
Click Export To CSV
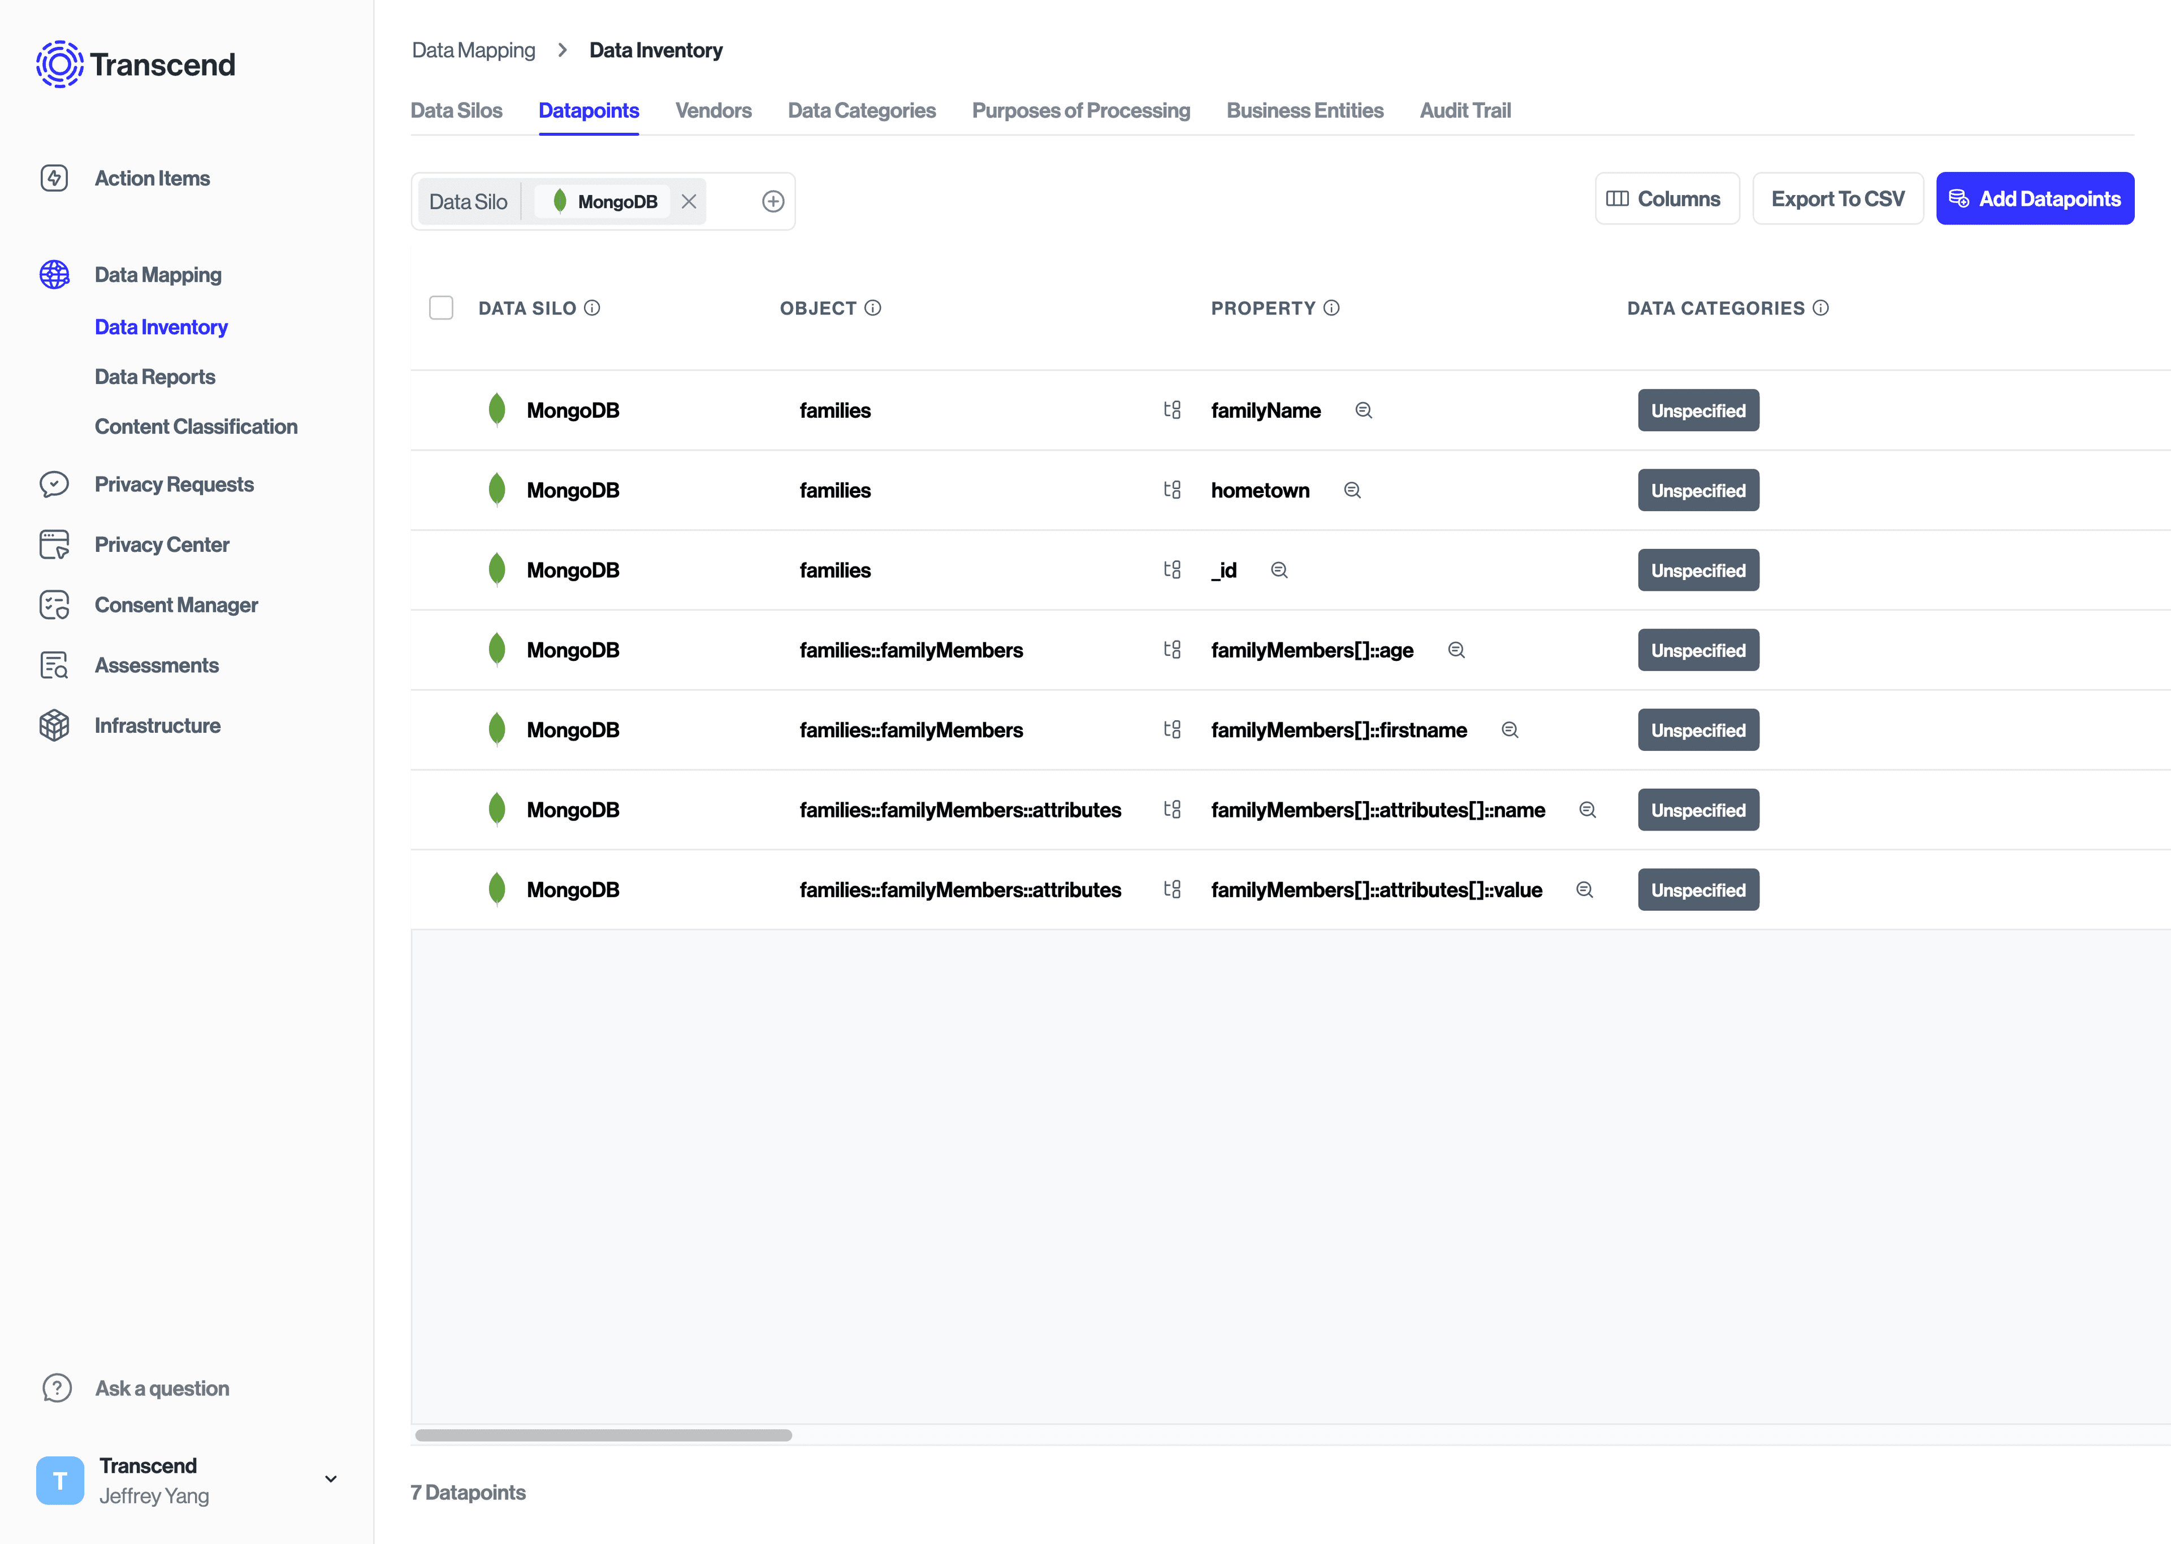[x=1837, y=198]
